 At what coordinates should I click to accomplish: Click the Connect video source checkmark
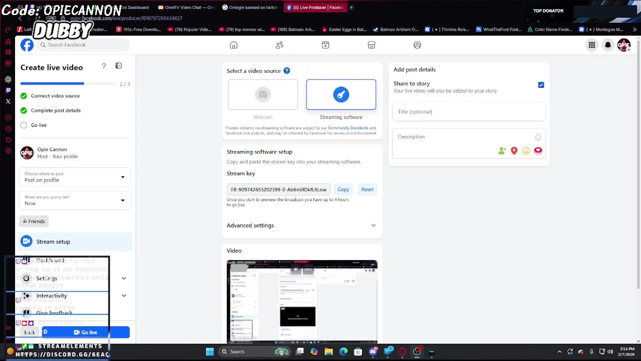pyautogui.click(x=24, y=96)
